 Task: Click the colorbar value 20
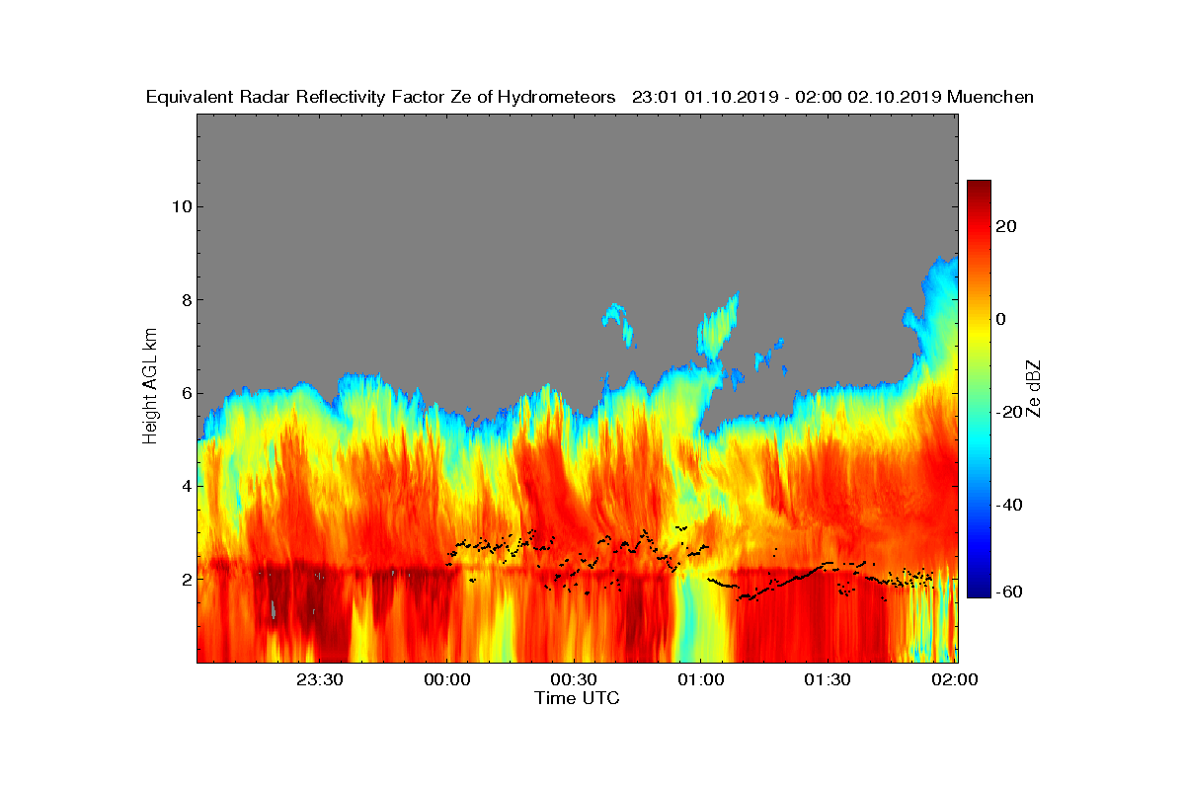[1007, 226]
